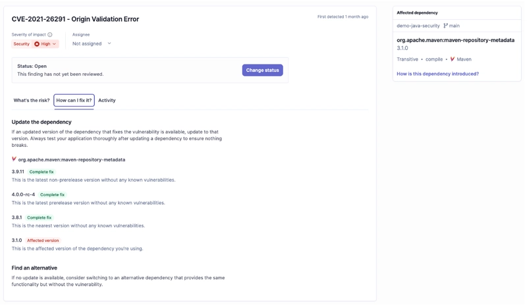This screenshot has width=527, height=305.
Task: Click the severity info icon
Action: coord(50,35)
